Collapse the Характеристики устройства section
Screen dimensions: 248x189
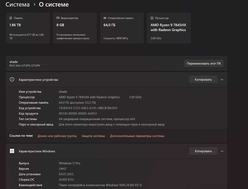point(222,80)
